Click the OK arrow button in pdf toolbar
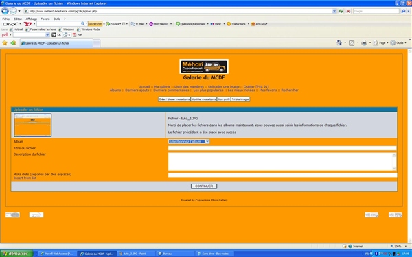Image resolution: width=412 pixels, height=257 pixels. 54,35
